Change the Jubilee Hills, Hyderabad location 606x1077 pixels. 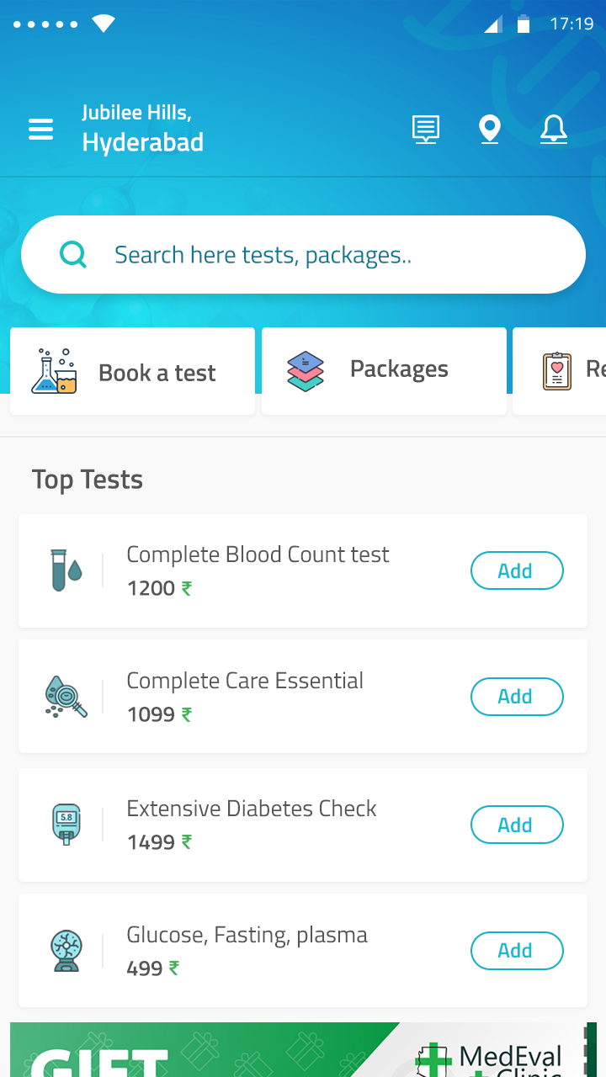(142, 129)
